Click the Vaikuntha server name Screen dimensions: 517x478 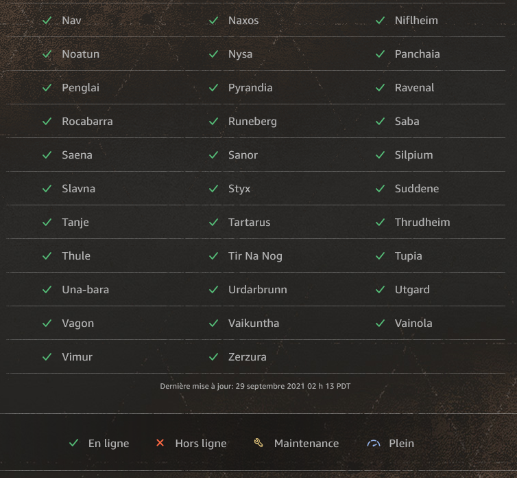[x=254, y=323]
